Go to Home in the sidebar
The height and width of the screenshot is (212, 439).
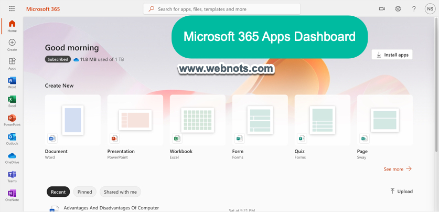click(12, 26)
